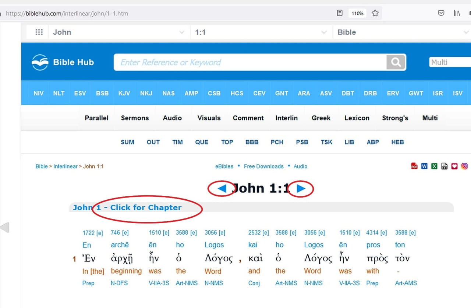The width and height of the screenshot is (471, 308).
Task: Open the Free Downloads link
Action: point(263,166)
